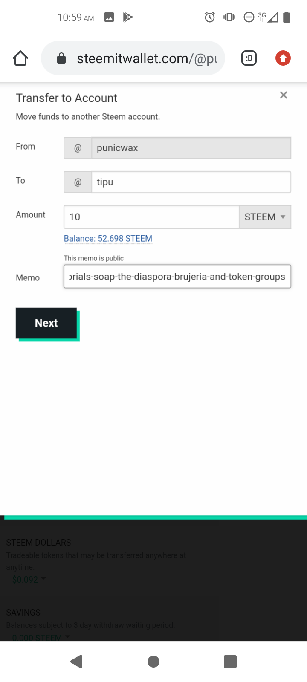This screenshot has width=307, height=682.
Task: Tap the Android home circle button
Action: pyautogui.click(x=153, y=662)
